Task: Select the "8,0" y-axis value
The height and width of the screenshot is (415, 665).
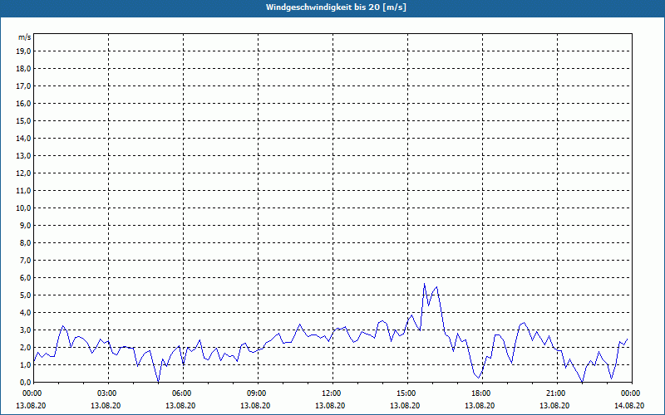Action: coord(25,242)
